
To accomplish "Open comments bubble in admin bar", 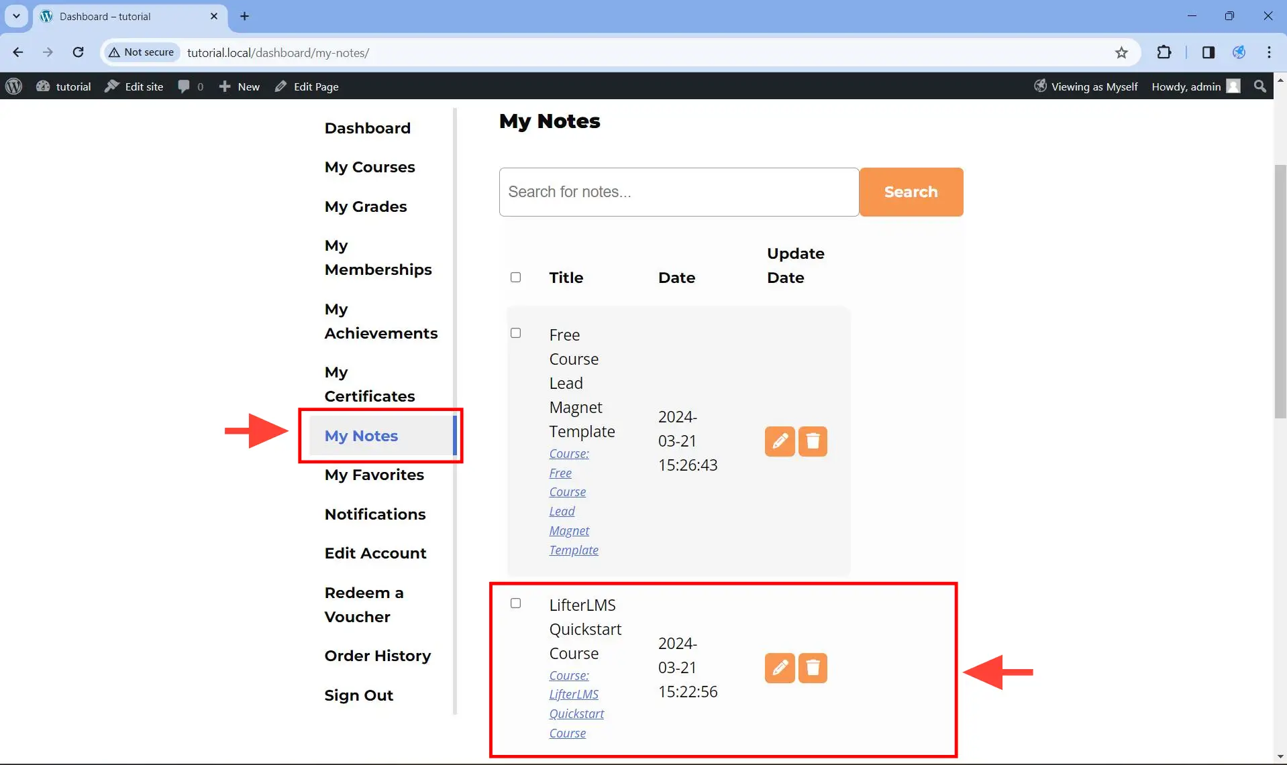I will coord(191,86).
